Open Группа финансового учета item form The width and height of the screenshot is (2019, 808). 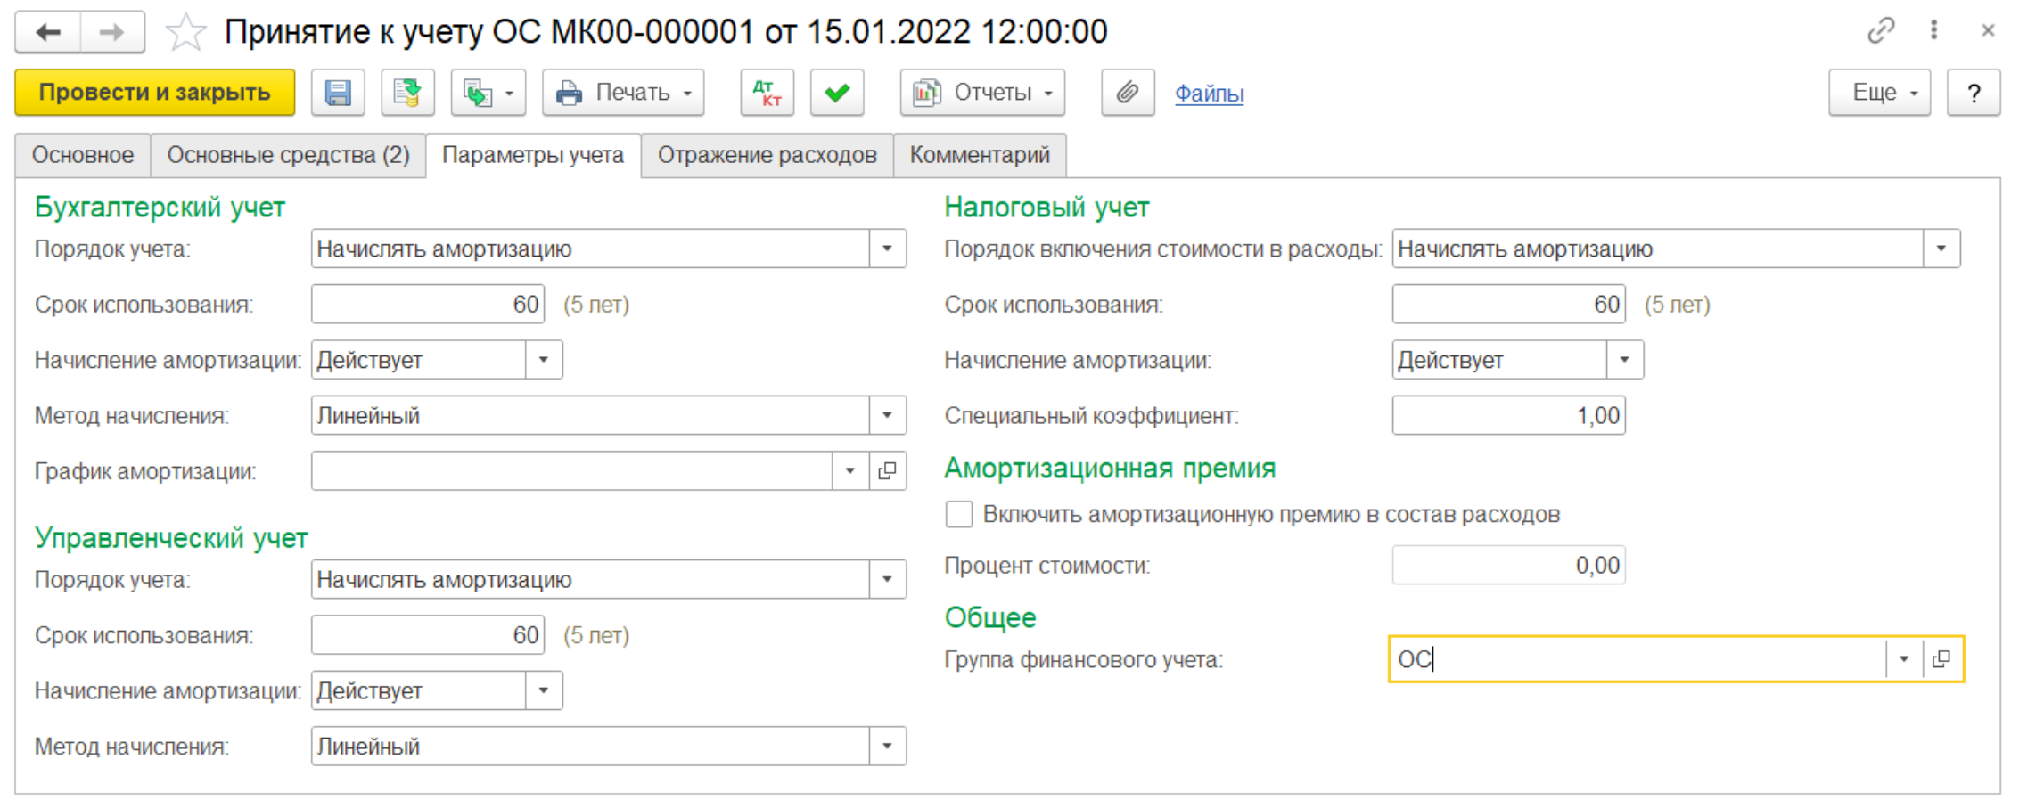1941,659
